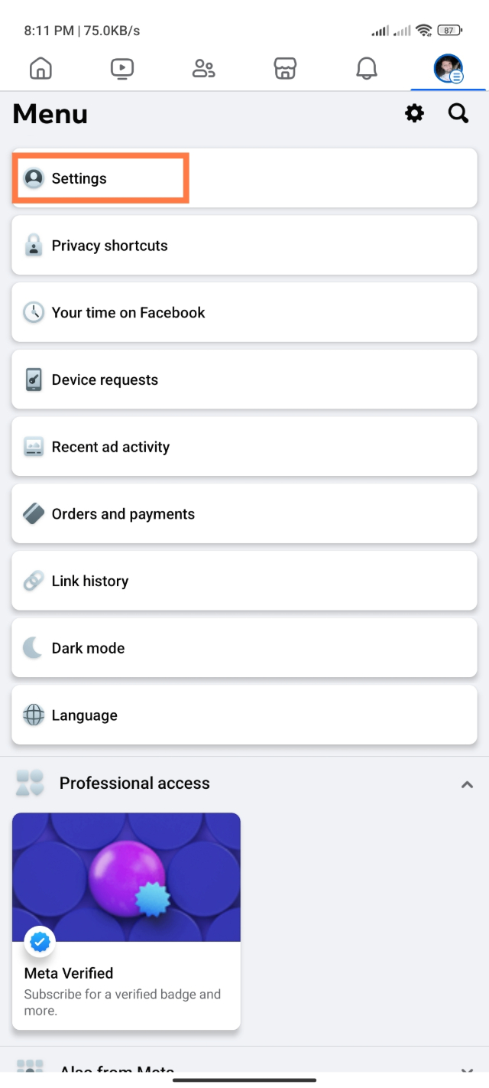The width and height of the screenshot is (489, 1088).
Task: Open Device requests
Action: click(244, 380)
